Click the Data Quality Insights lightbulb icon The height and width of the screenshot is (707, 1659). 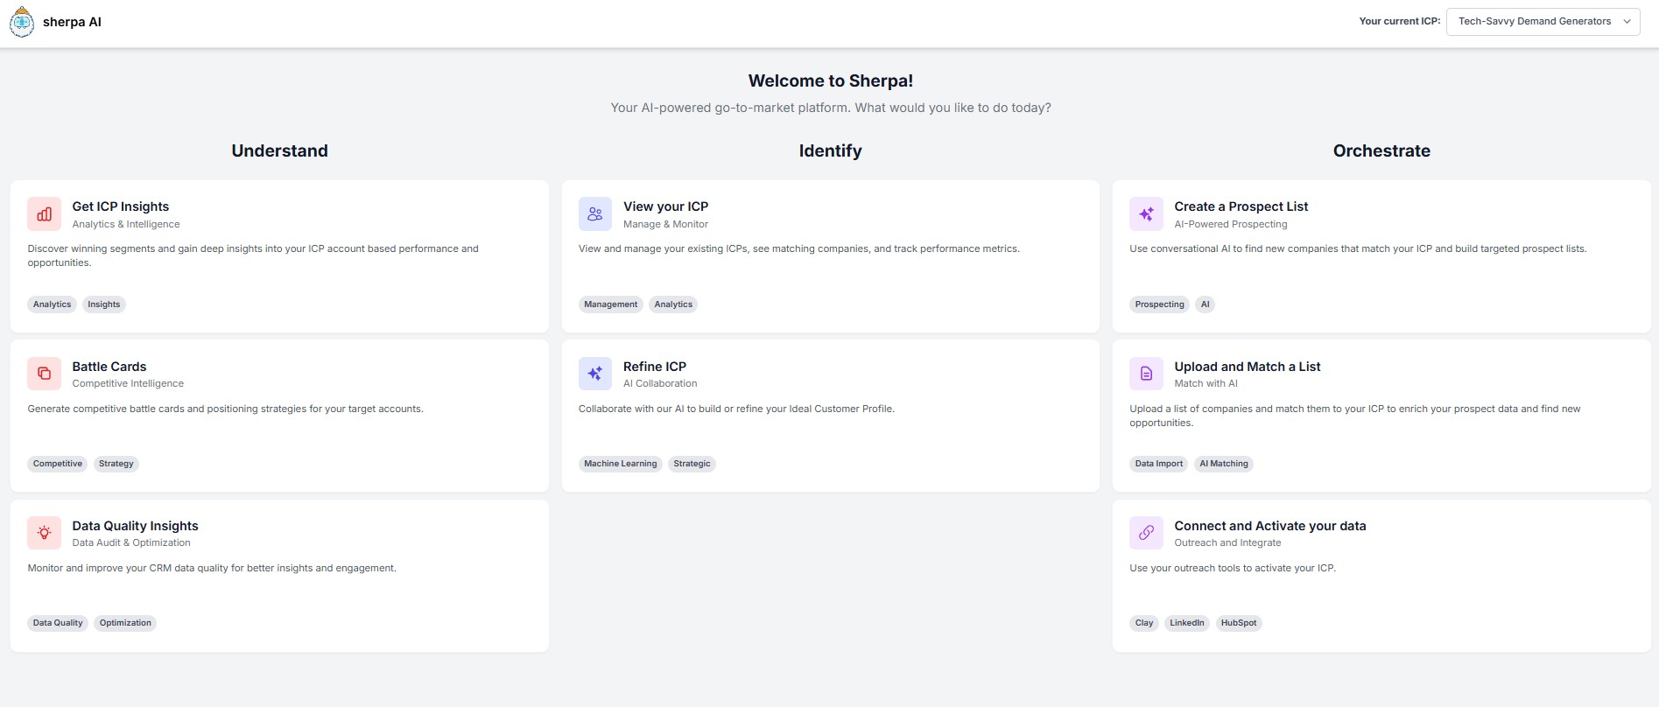click(x=44, y=533)
